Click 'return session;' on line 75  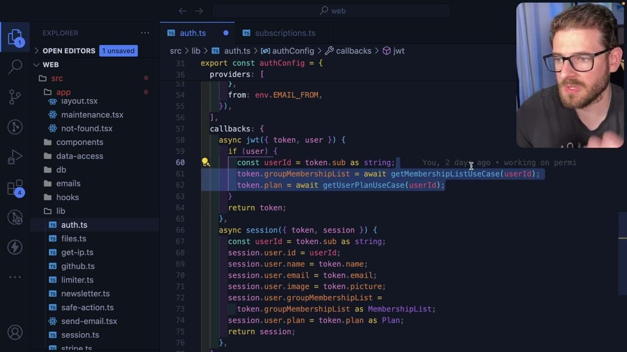pos(262,331)
